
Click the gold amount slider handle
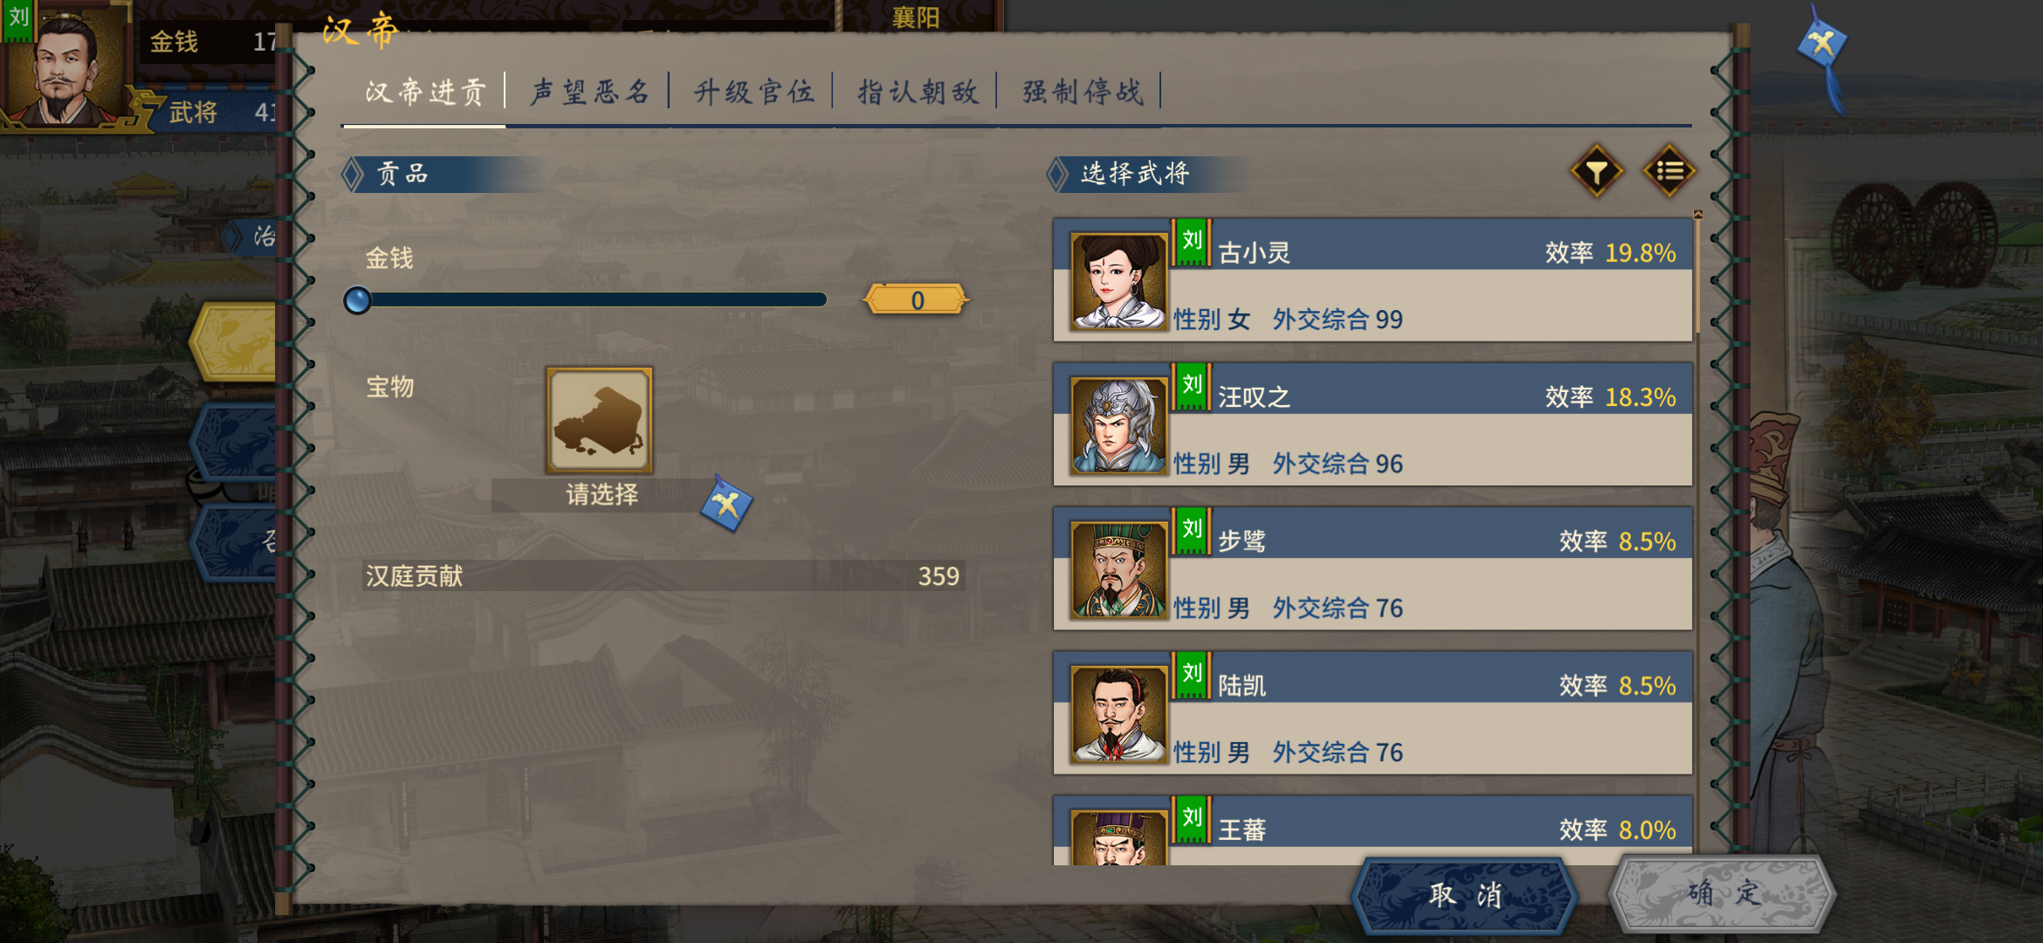(x=357, y=300)
